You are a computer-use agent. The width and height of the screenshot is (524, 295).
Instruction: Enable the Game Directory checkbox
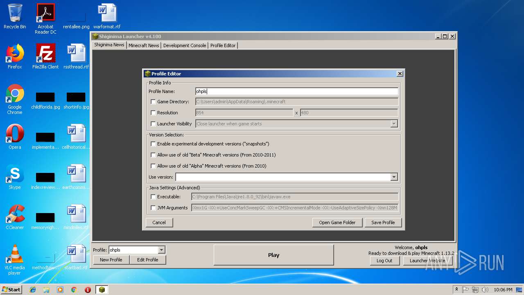153,102
